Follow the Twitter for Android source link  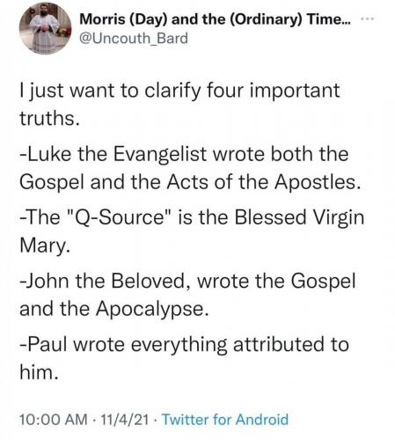pos(225,419)
